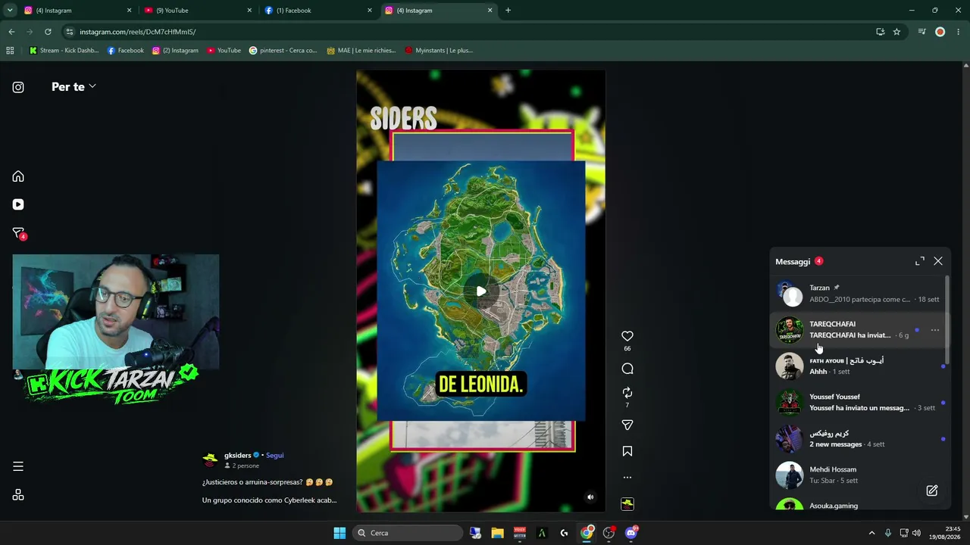Focus the address bar URL field
Screen dimensions: 970x545
(470, 32)
